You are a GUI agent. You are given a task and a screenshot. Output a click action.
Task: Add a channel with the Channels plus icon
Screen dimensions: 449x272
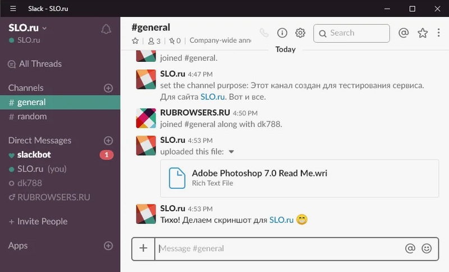[108, 88]
